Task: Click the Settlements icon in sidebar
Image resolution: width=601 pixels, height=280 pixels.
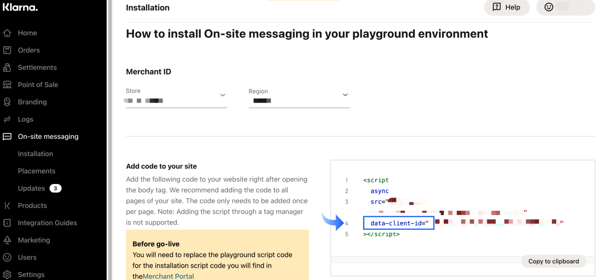Action: tap(7, 67)
